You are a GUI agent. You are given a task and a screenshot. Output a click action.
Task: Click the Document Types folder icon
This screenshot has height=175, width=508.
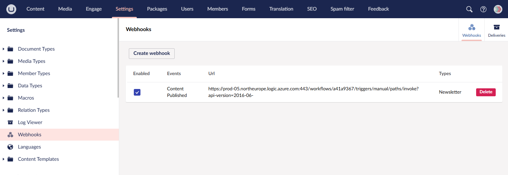(10, 49)
